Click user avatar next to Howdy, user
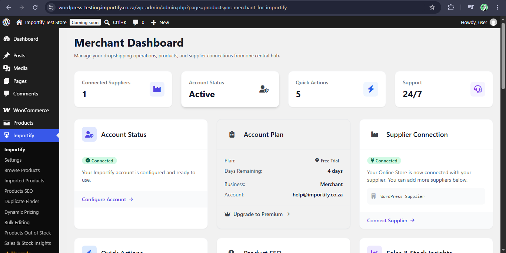506x253 pixels. 493,22
